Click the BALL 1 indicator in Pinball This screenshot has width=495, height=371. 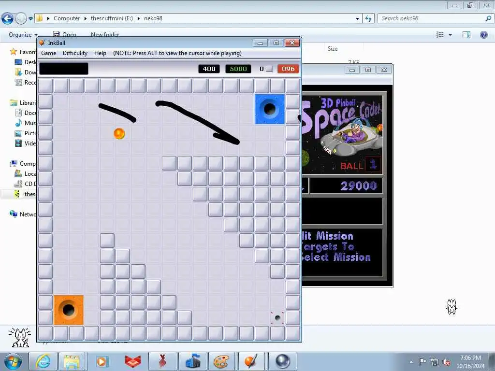click(x=361, y=165)
